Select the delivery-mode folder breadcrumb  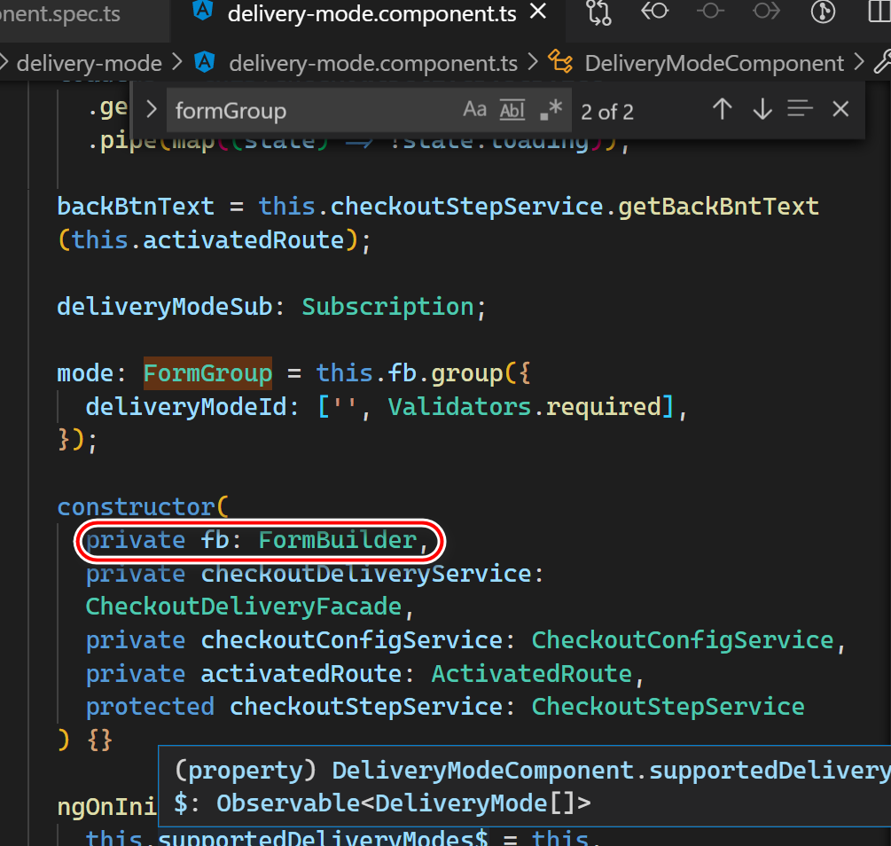coord(90,63)
